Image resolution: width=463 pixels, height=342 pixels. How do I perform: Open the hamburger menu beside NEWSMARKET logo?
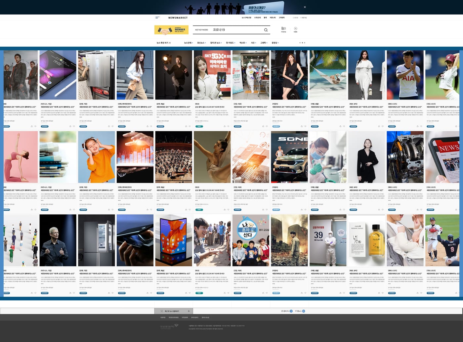pyautogui.click(x=157, y=18)
